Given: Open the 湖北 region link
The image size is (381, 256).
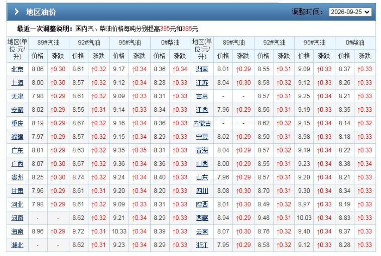Looking at the screenshot, I should point(17,245).
